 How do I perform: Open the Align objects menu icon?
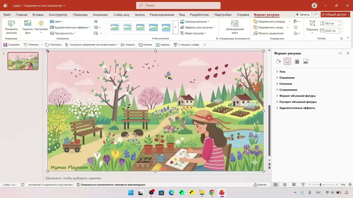point(297,21)
